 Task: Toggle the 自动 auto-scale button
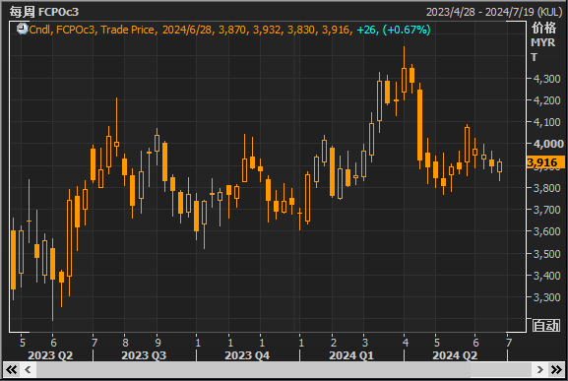pyautogui.click(x=546, y=326)
